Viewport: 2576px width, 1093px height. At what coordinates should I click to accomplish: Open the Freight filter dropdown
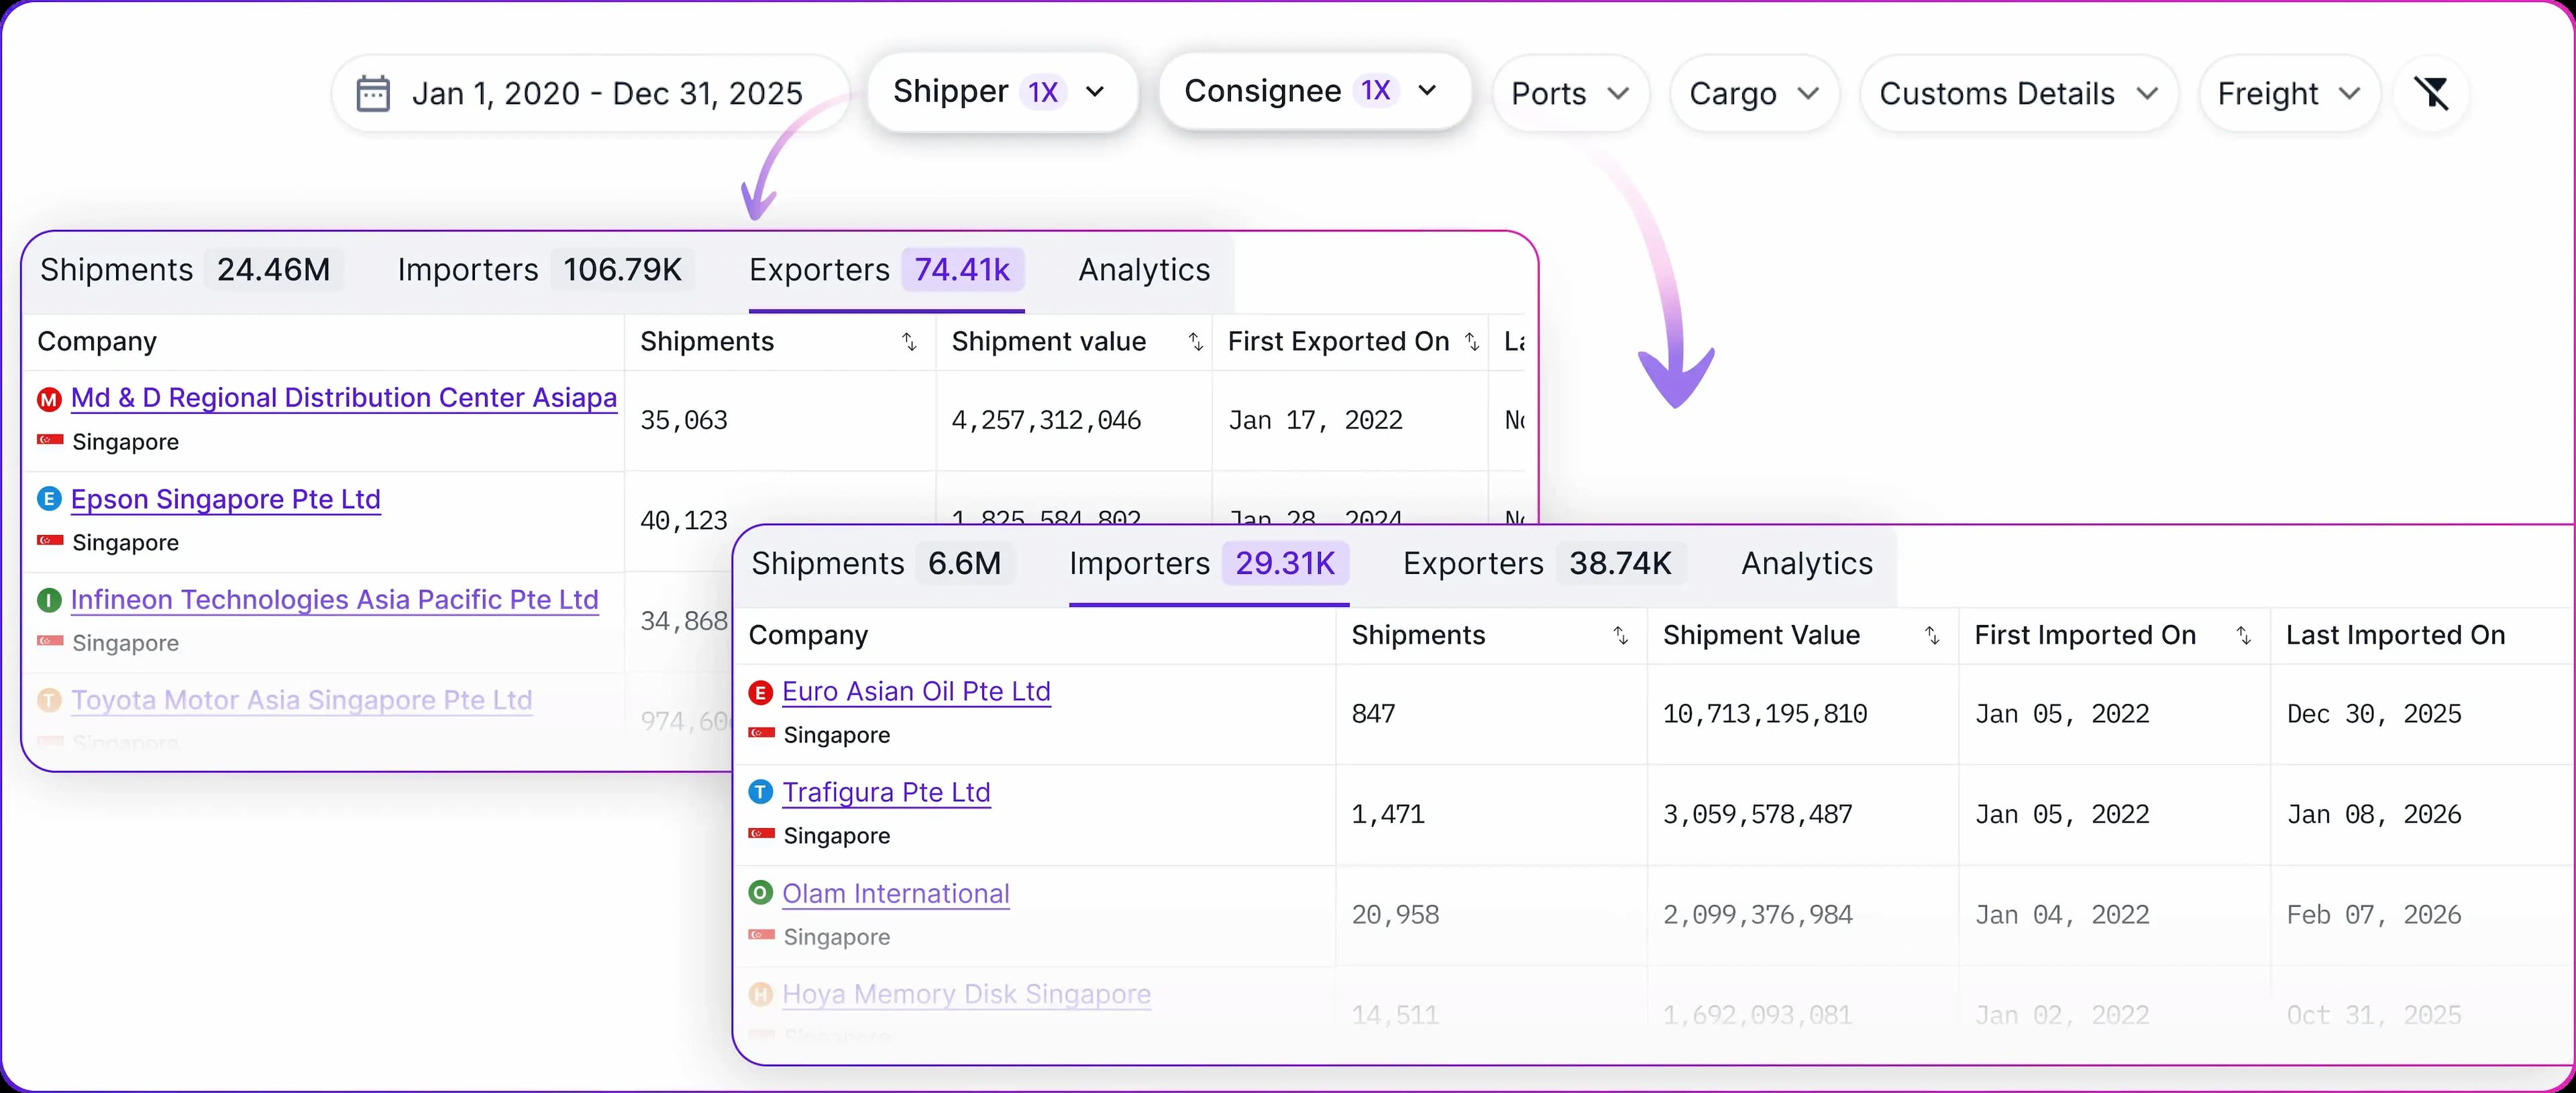pos(2288,94)
